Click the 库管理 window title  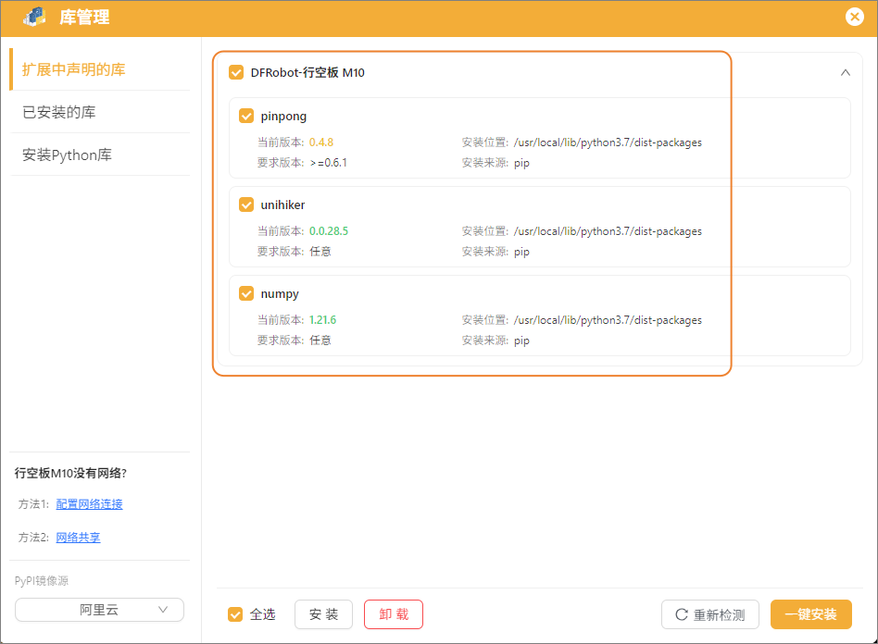pyautogui.click(x=84, y=18)
